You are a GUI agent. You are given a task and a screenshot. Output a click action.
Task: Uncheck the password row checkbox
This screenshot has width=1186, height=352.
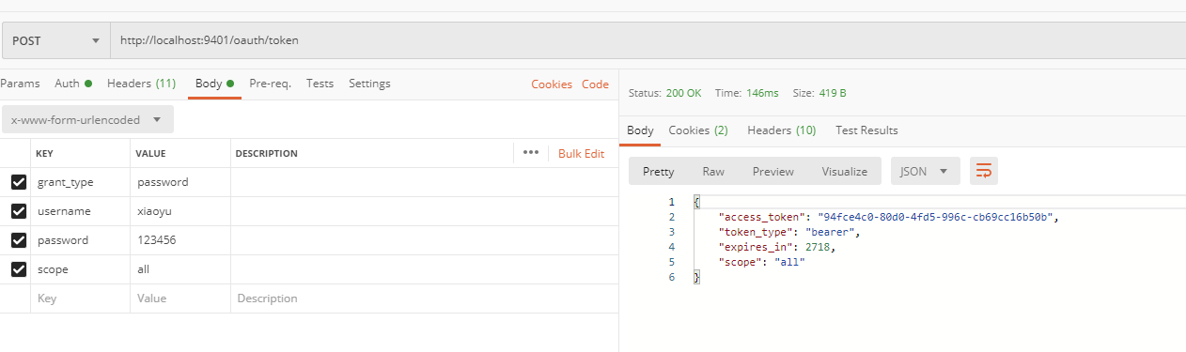[18, 240]
